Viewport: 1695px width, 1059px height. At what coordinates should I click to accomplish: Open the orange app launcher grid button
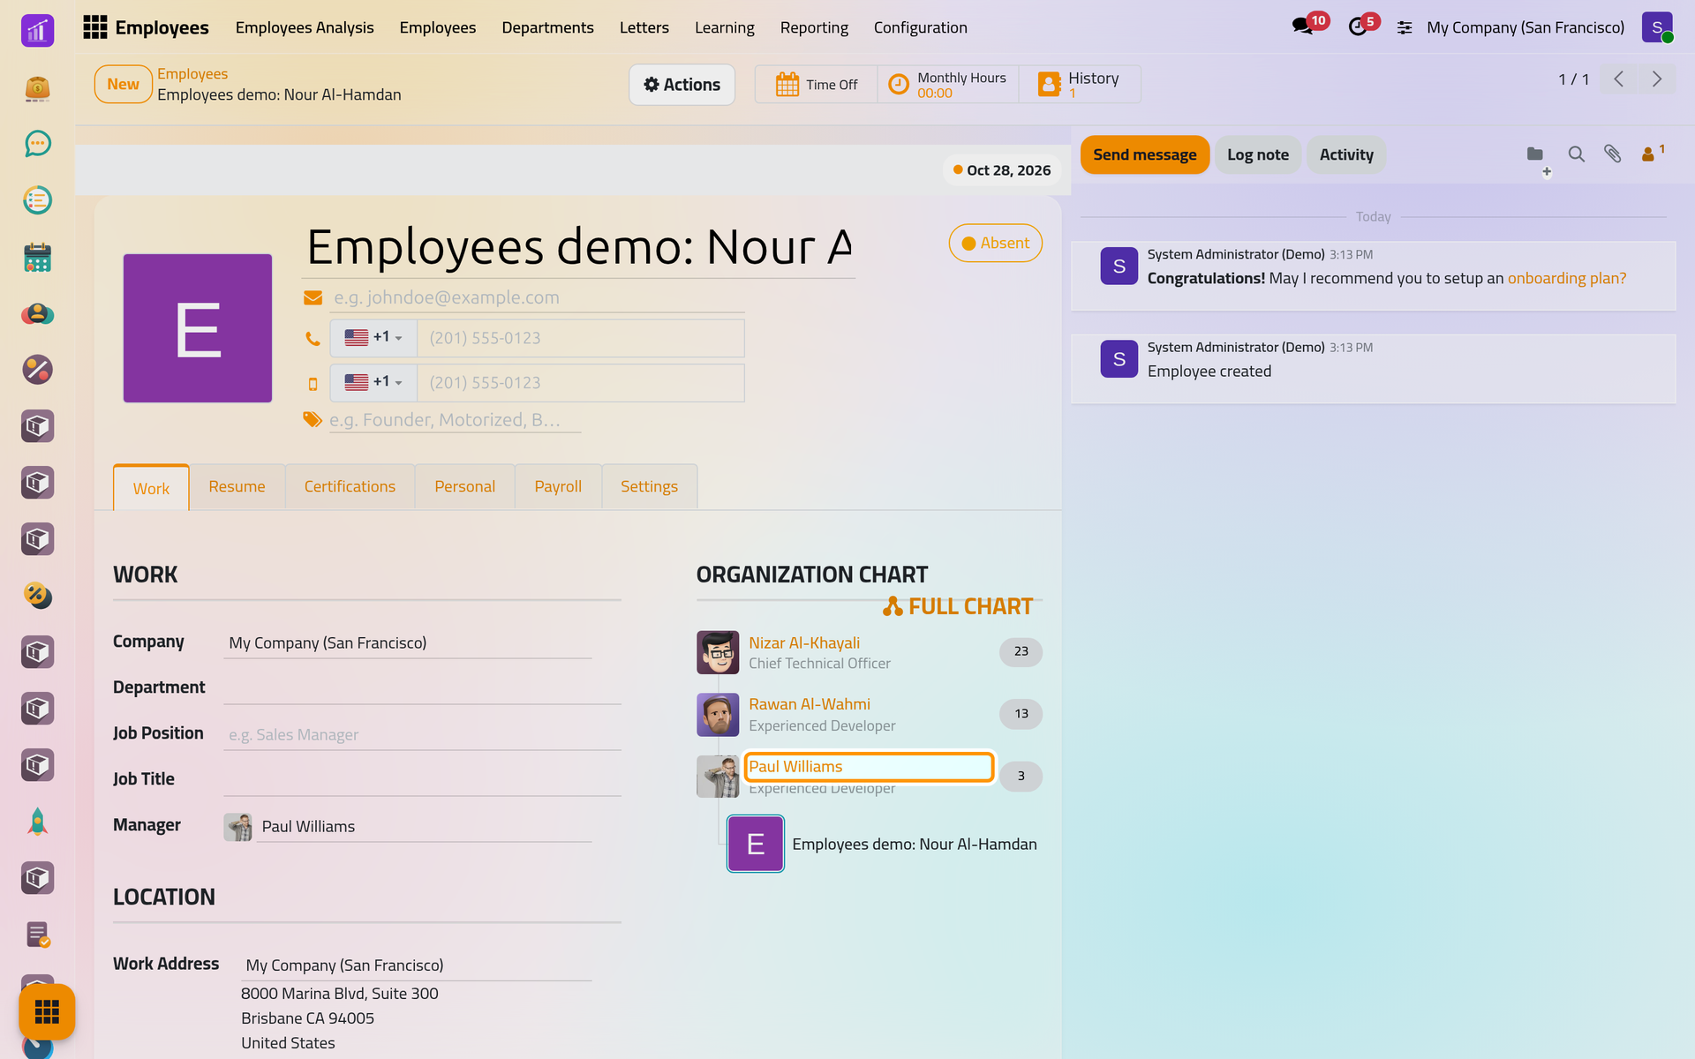(x=47, y=1011)
